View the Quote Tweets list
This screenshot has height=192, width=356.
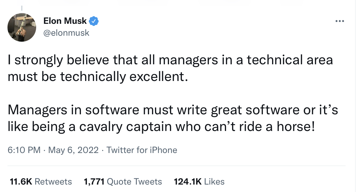(x=134, y=182)
